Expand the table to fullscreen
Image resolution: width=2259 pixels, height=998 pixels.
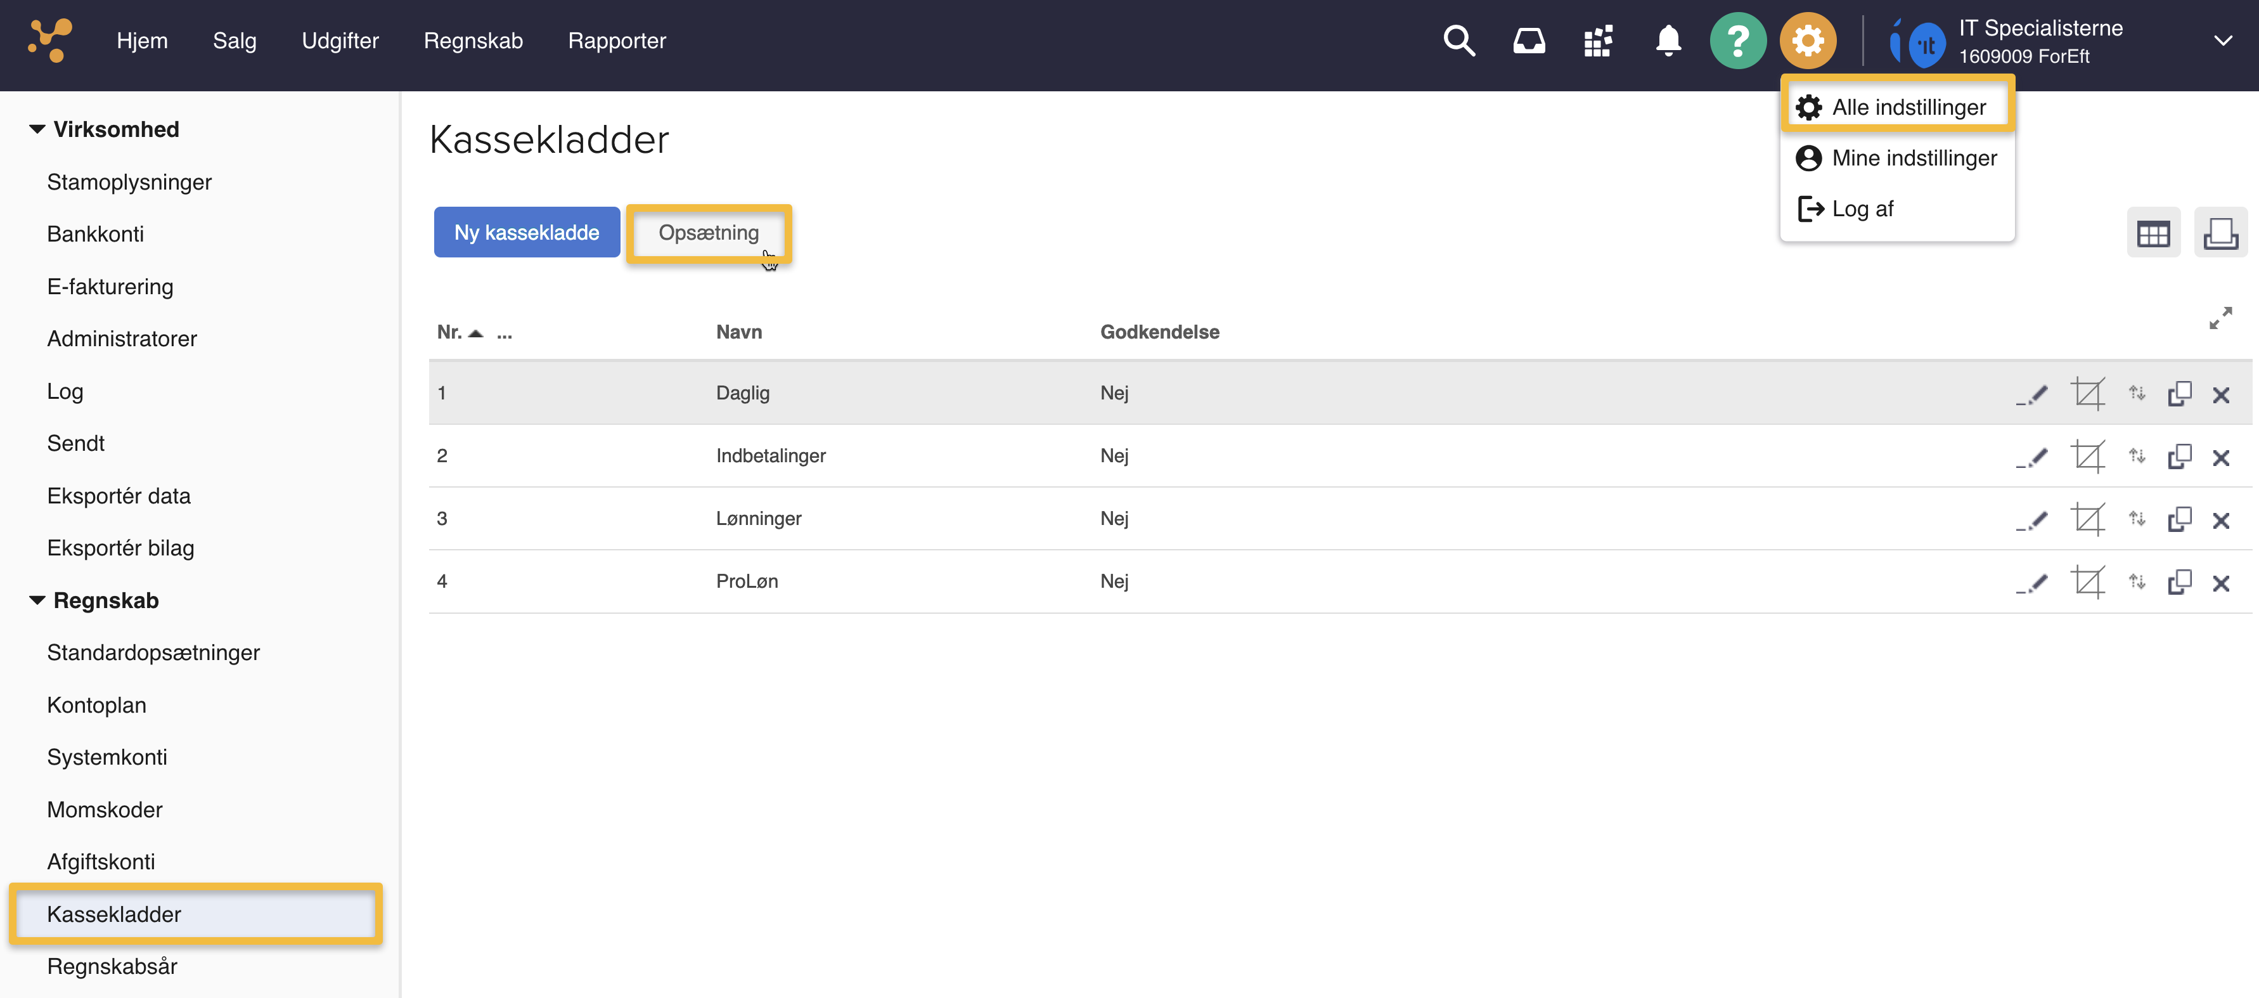click(x=2220, y=318)
